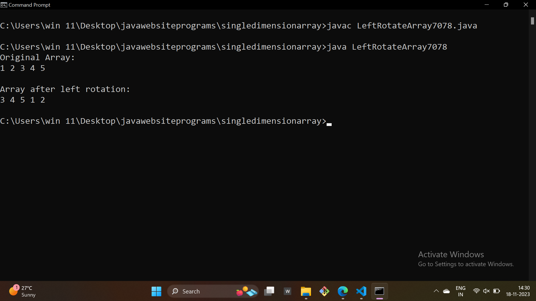This screenshot has height=301, width=536.
Task: Open File Explorer from the taskbar
Action: click(306, 291)
